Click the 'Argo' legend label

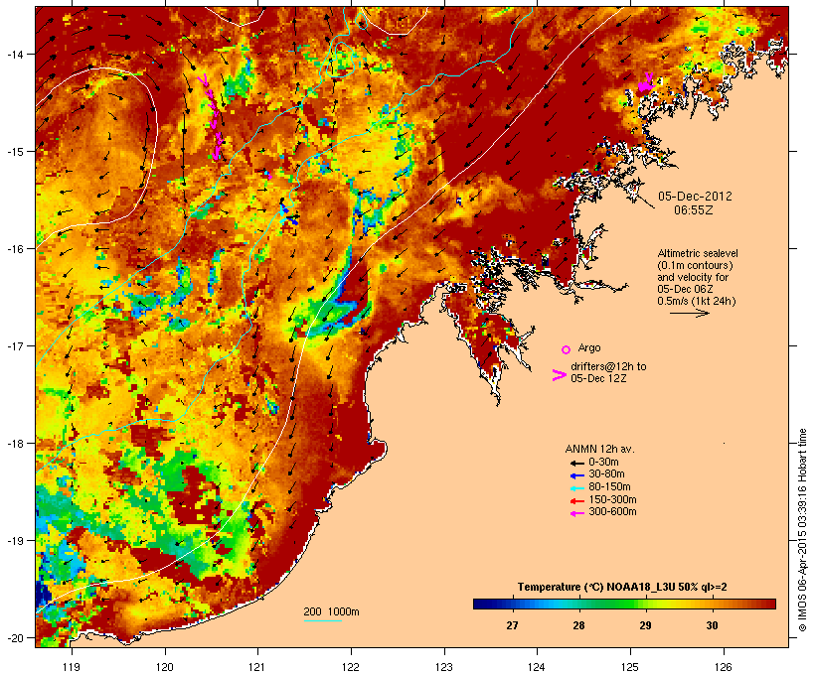click(589, 347)
